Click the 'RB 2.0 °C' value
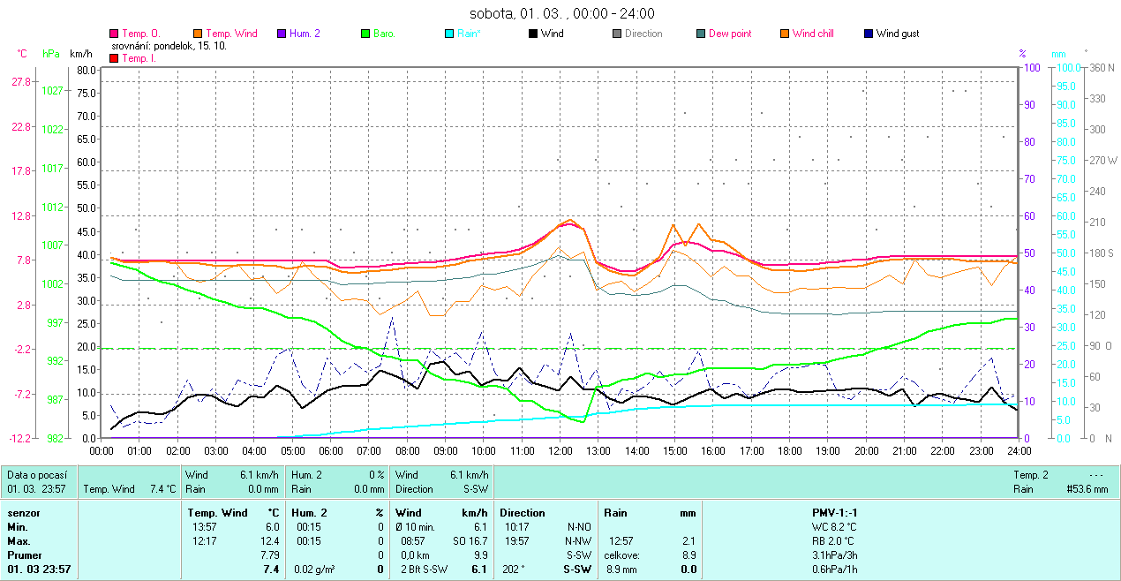Viewport: 1121px width, 581px height. click(834, 541)
